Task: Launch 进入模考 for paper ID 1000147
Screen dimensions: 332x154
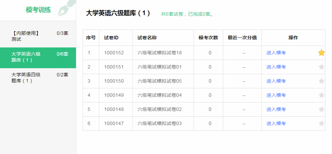Action: 276,124
